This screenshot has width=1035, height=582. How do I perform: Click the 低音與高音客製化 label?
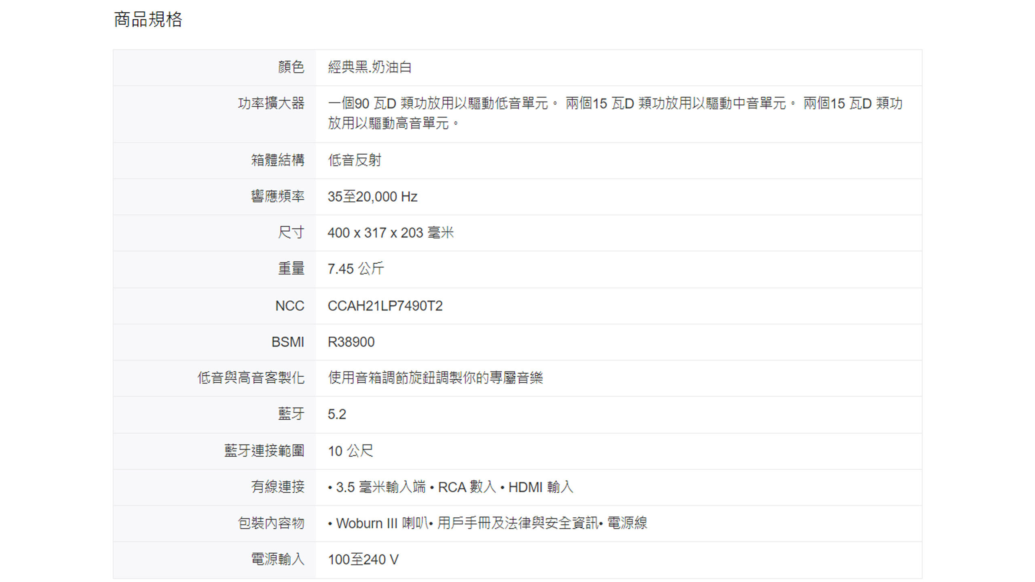[x=251, y=378]
